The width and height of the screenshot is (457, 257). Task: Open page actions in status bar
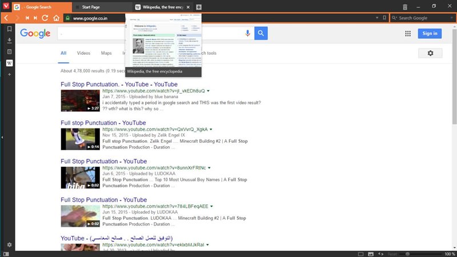[x=380, y=254]
